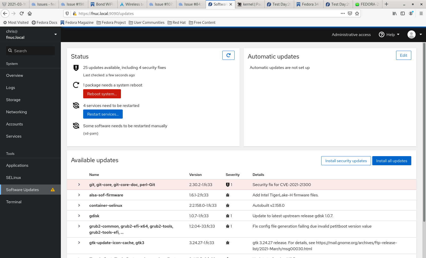Open the Fedora Magazine bookmark
This screenshot has height=258, width=426.
pos(77,23)
